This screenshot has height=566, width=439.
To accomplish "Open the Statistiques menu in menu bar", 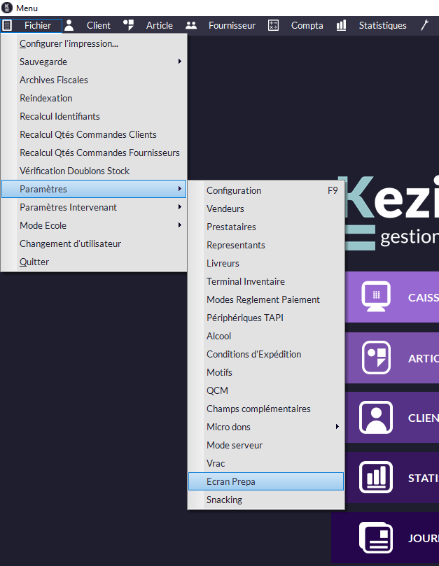I will click(x=382, y=25).
